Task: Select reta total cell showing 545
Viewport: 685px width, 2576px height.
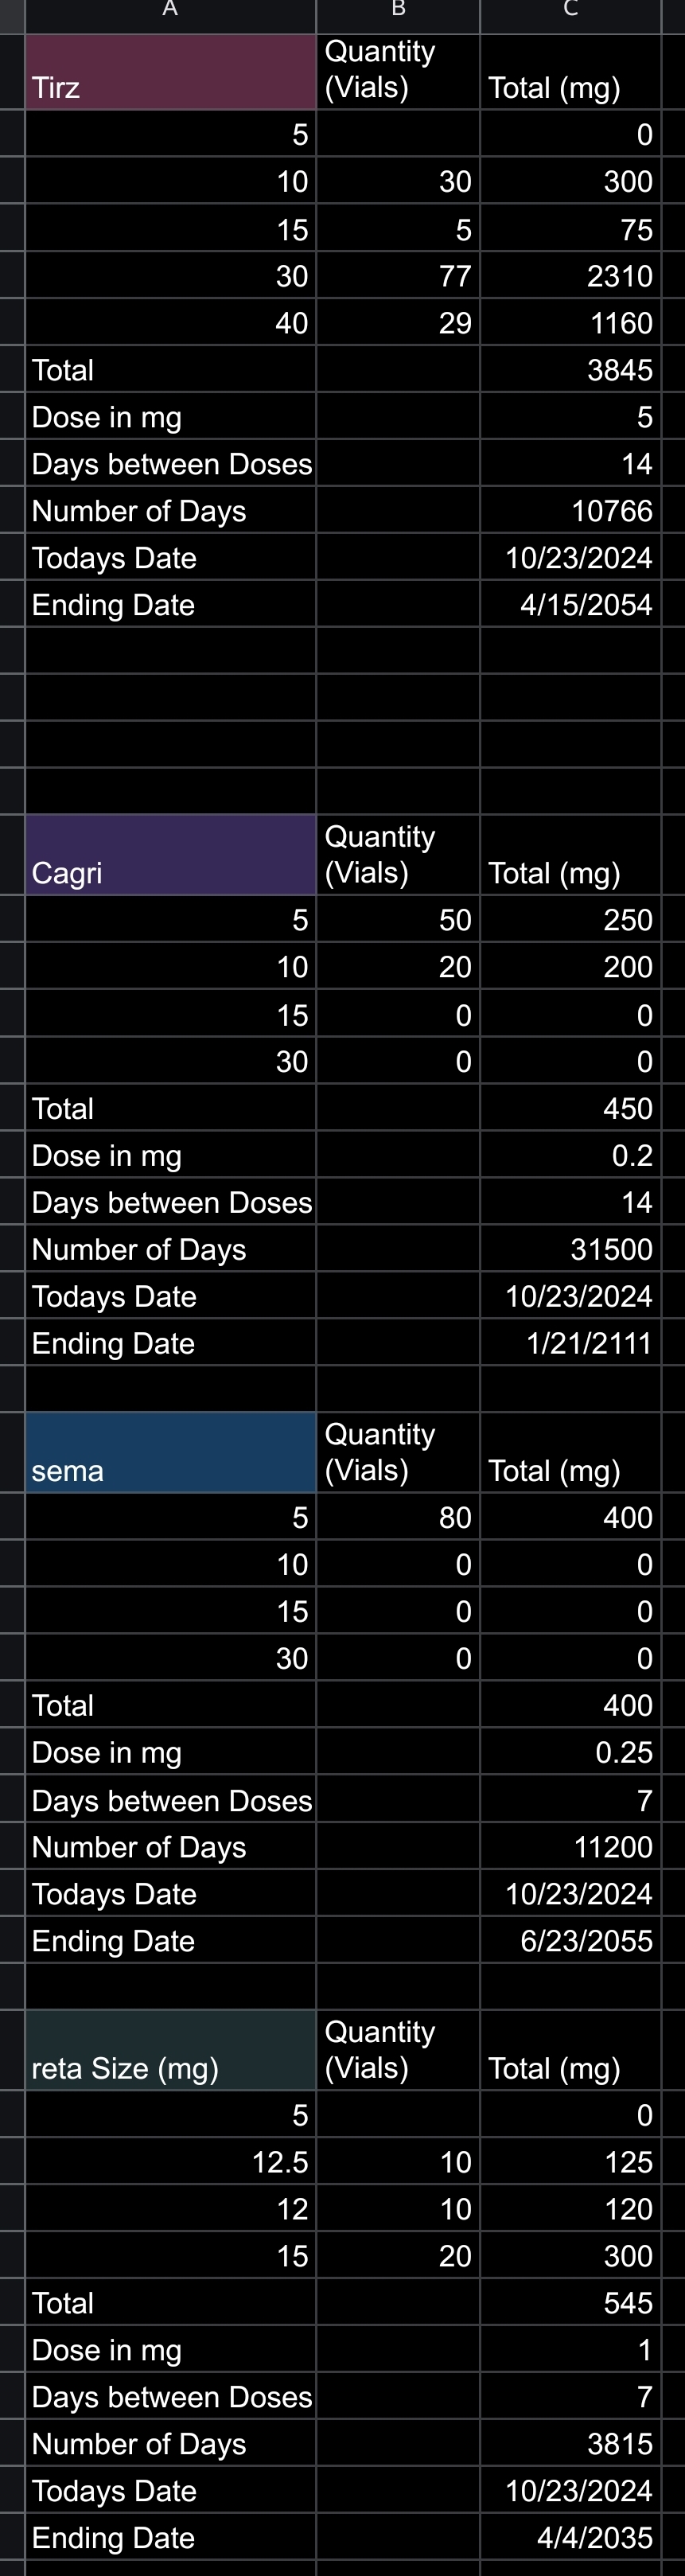Action: [x=570, y=2304]
